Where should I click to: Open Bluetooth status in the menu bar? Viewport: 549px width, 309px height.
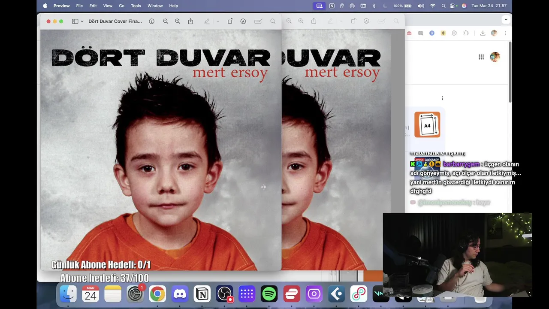(374, 6)
